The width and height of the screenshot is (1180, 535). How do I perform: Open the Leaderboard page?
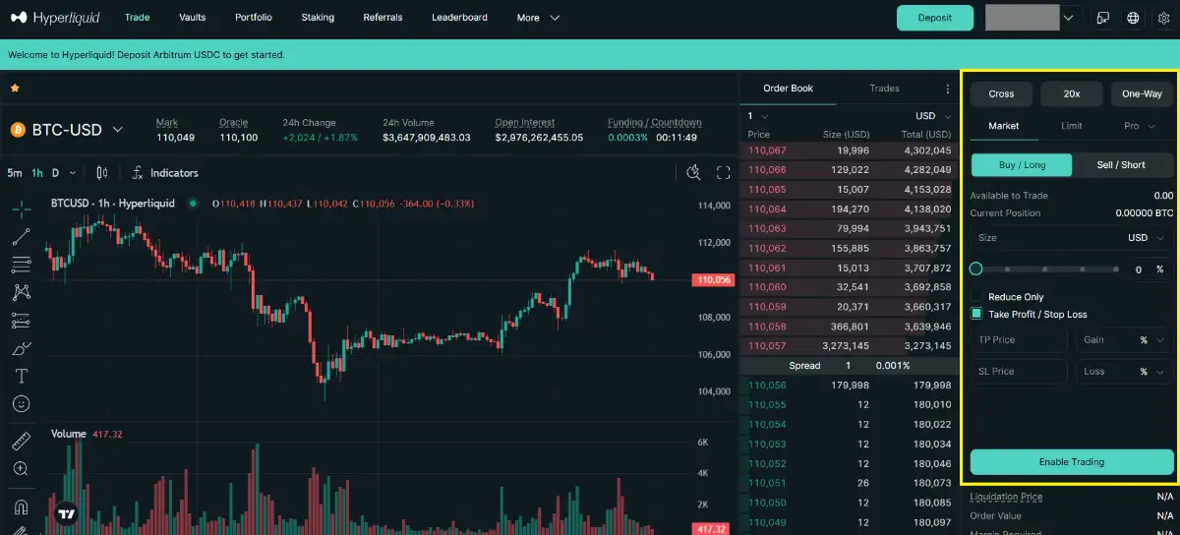[x=459, y=18]
